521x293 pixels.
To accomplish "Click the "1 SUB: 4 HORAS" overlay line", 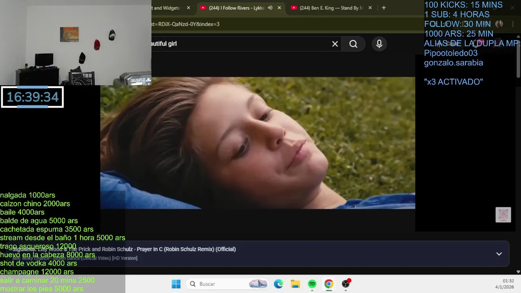I will pyautogui.click(x=457, y=15).
